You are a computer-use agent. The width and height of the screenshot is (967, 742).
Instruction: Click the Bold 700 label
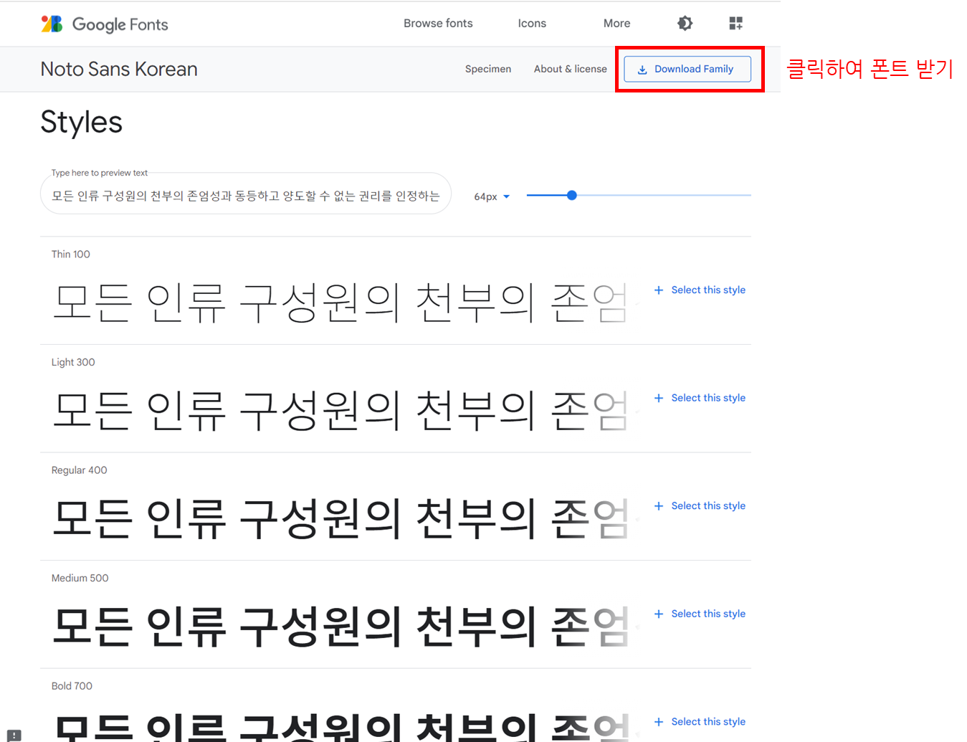[72, 686]
